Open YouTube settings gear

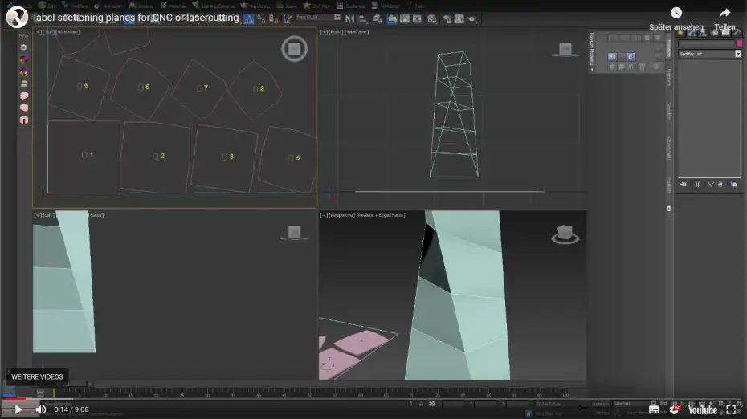coord(675,409)
